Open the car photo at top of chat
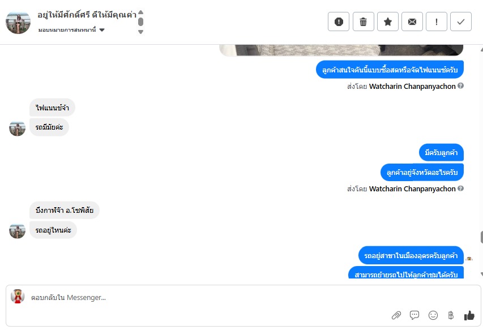The width and height of the screenshot is (483, 330). (x=341, y=50)
